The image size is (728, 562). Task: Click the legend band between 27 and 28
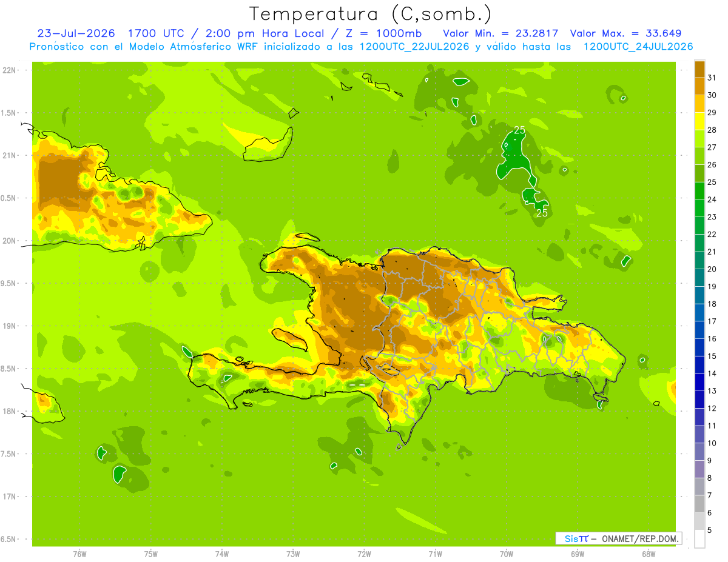[699, 138]
